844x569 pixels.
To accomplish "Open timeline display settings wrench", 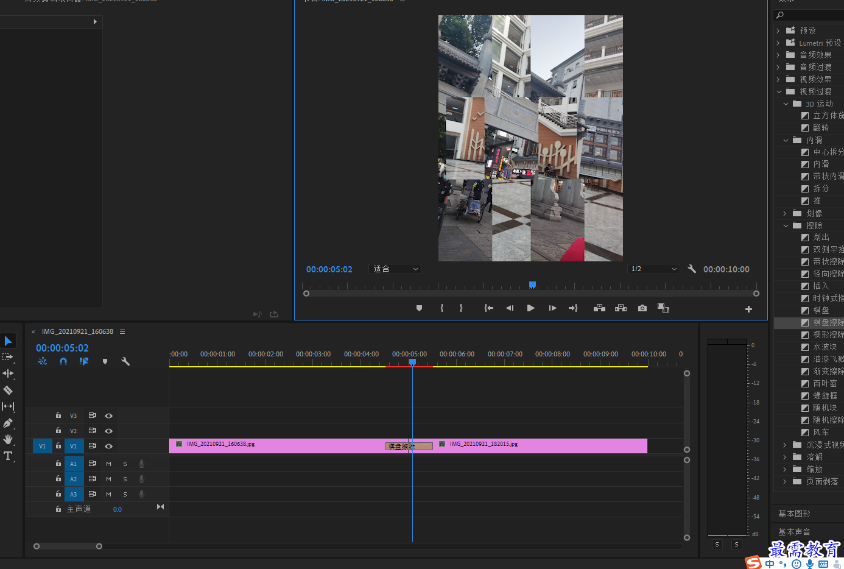I will [x=125, y=361].
